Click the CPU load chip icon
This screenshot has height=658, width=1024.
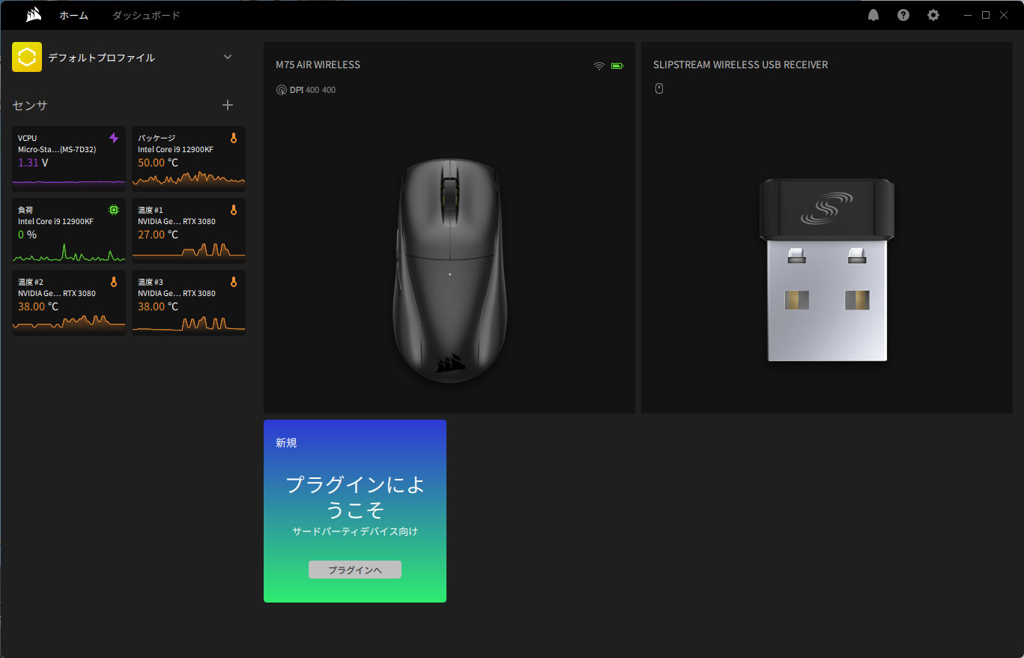[114, 210]
